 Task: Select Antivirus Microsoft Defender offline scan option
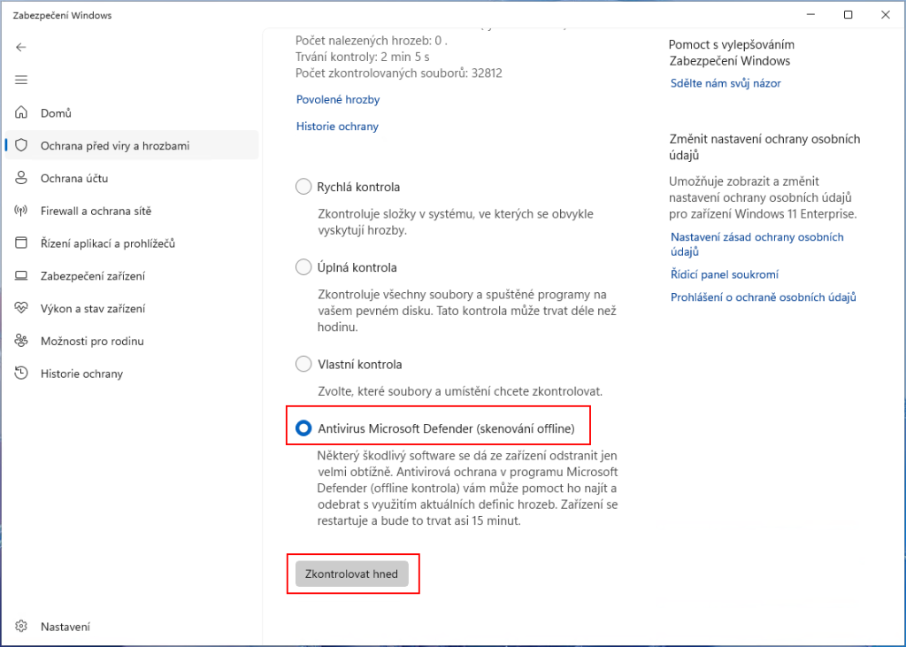pyautogui.click(x=303, y=428)
